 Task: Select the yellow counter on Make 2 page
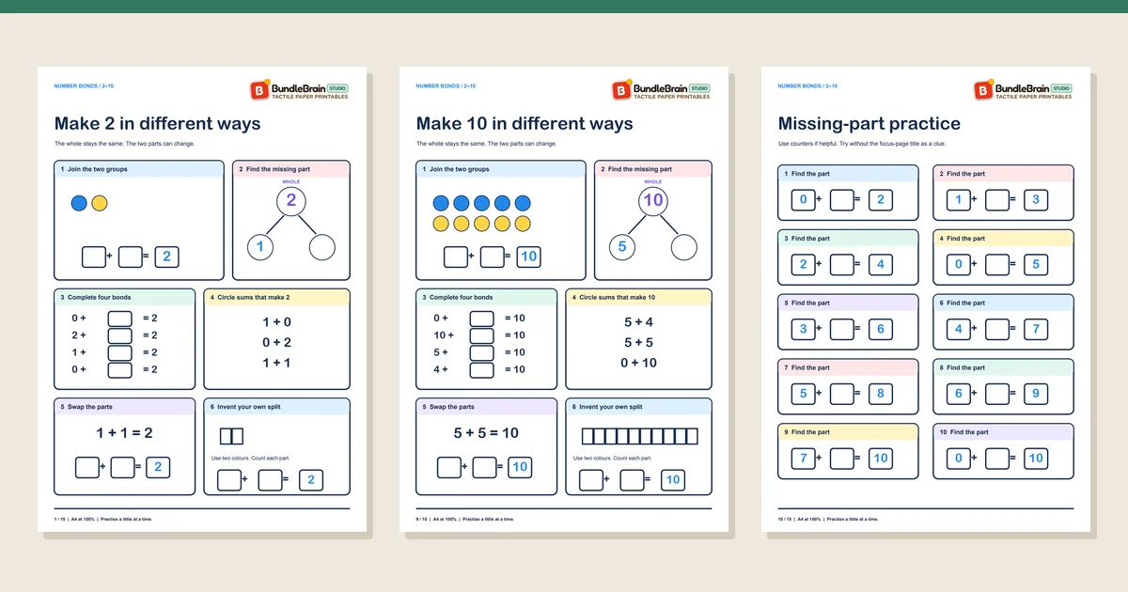pos(100,203)
